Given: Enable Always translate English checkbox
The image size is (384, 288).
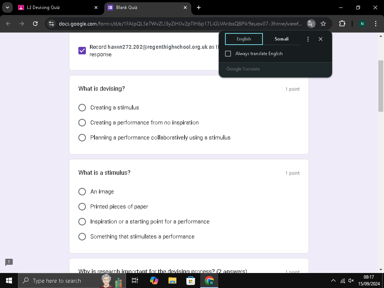Looking at the screenshot, I should pos(228,54).
